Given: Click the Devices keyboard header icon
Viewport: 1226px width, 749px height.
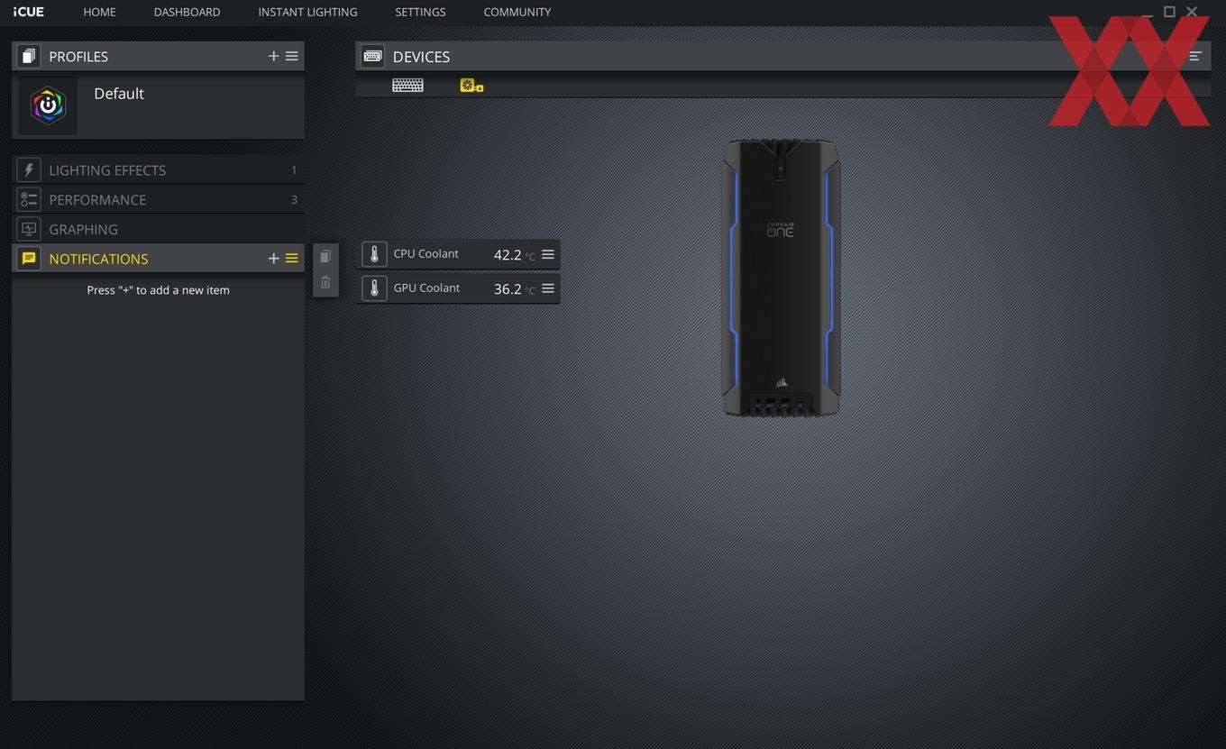Looking at the screenshot, I should tap(372, 56).
